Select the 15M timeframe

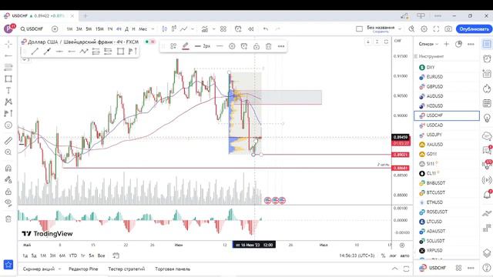[x=99, y=29]
